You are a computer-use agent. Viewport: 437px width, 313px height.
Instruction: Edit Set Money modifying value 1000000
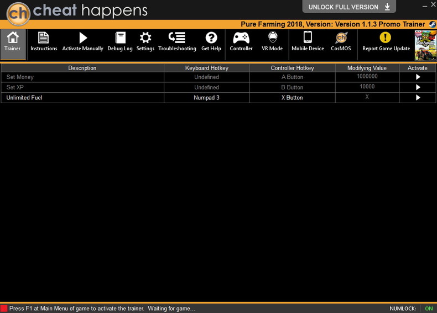367,76
